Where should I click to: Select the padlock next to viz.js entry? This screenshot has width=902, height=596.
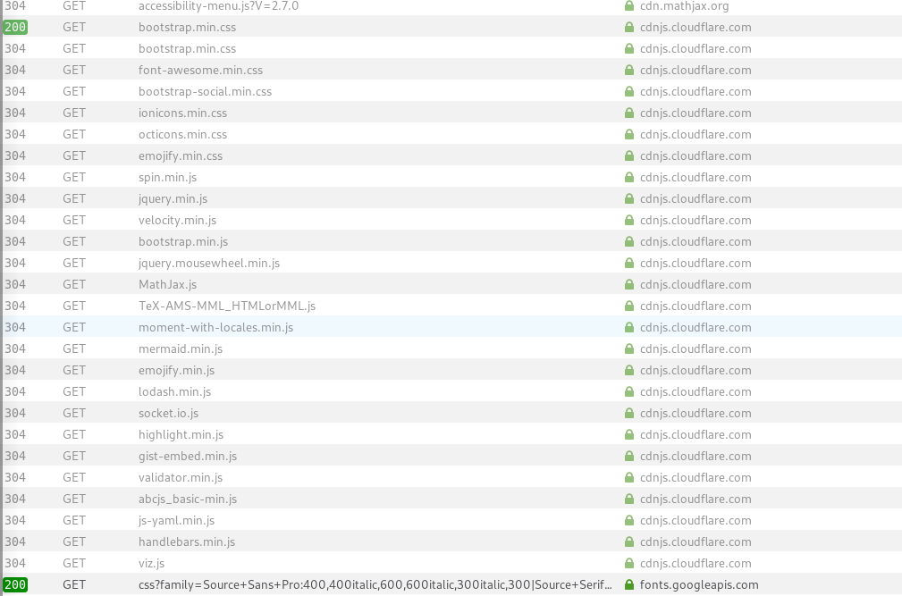point(630,563)
